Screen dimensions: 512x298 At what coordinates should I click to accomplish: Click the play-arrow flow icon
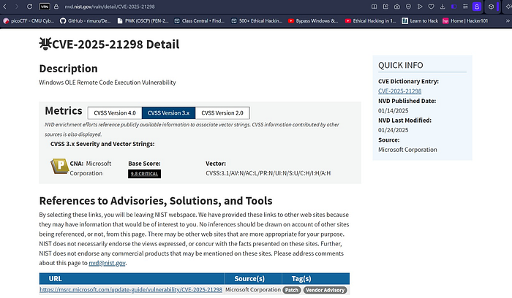420,7
